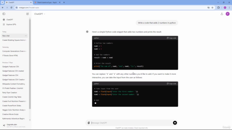Switch to the Replit browser tab
This screenshot has height=130, width=232.
point(47,3)
